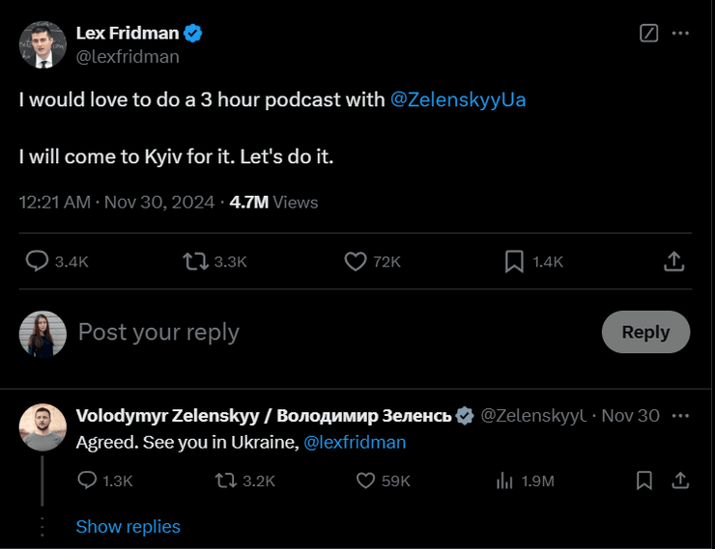Image resolution: width=715 pixels, height=549 pixels.
Task: View analytics for Zelenskyy's reply 1.9M views
Action: pyautogui.click(x=504, y=480)
